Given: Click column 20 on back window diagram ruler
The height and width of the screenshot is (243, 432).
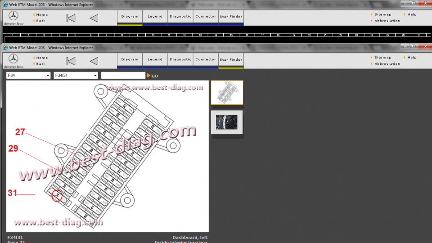Looking at the screenshot, I should 310,35.
